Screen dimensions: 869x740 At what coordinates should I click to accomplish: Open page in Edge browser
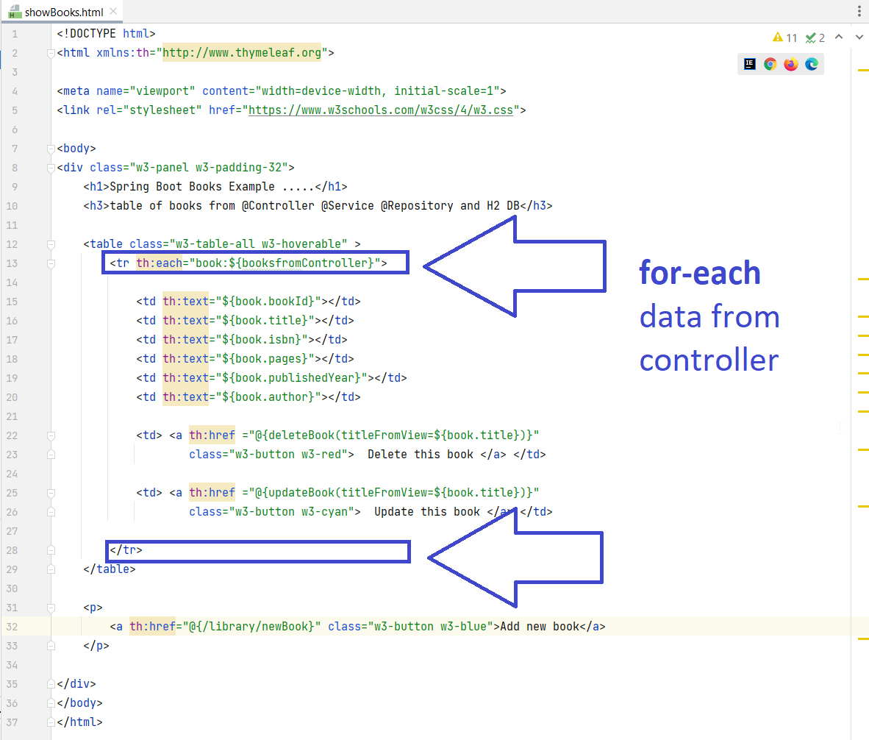(x=812, y=64)
